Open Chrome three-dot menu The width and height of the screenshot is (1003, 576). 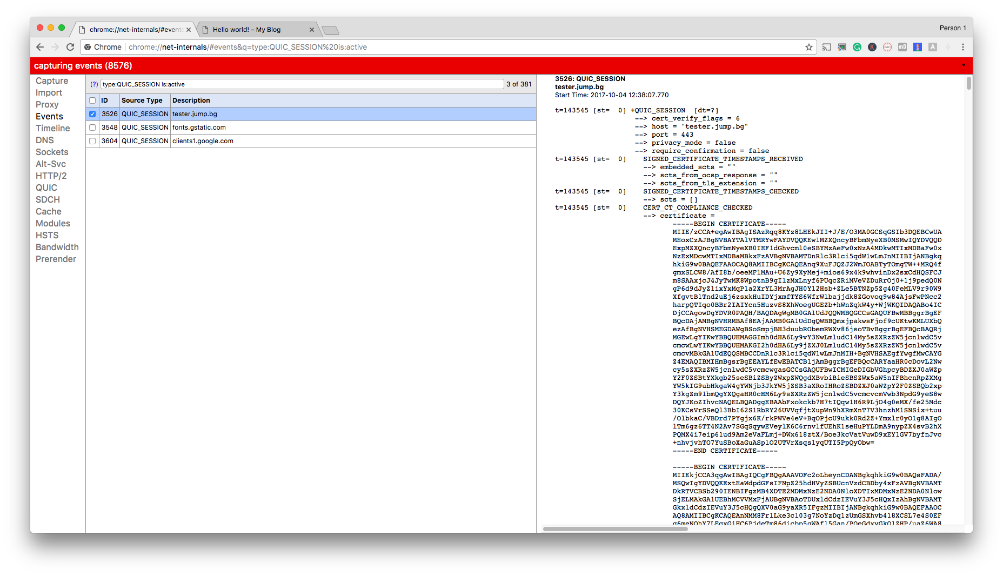point(963,47)
